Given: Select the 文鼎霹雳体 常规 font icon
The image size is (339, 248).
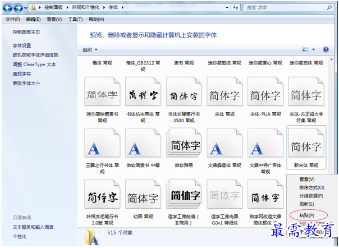Looking at the screenshot, I should tap(225, 143).
